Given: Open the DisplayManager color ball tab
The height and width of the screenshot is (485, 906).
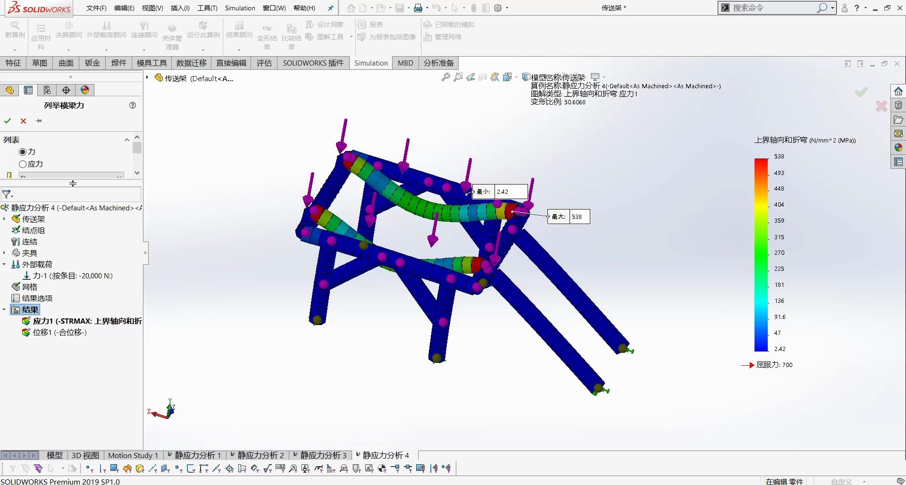Looking at the screenshot, I should 85,90.
